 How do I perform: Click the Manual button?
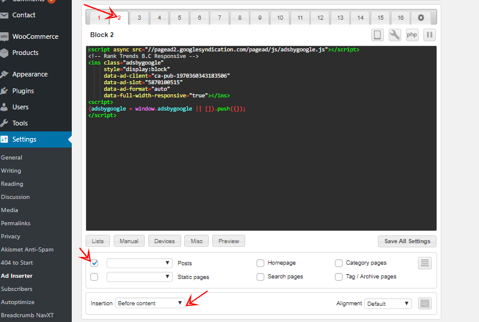pyautogui.click(x=129, y=241)
